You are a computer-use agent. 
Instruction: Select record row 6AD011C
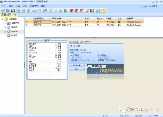coord(85,25)
